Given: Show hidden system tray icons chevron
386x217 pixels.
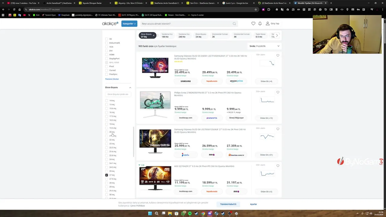Looking at the screenshot, I should 357,213.
